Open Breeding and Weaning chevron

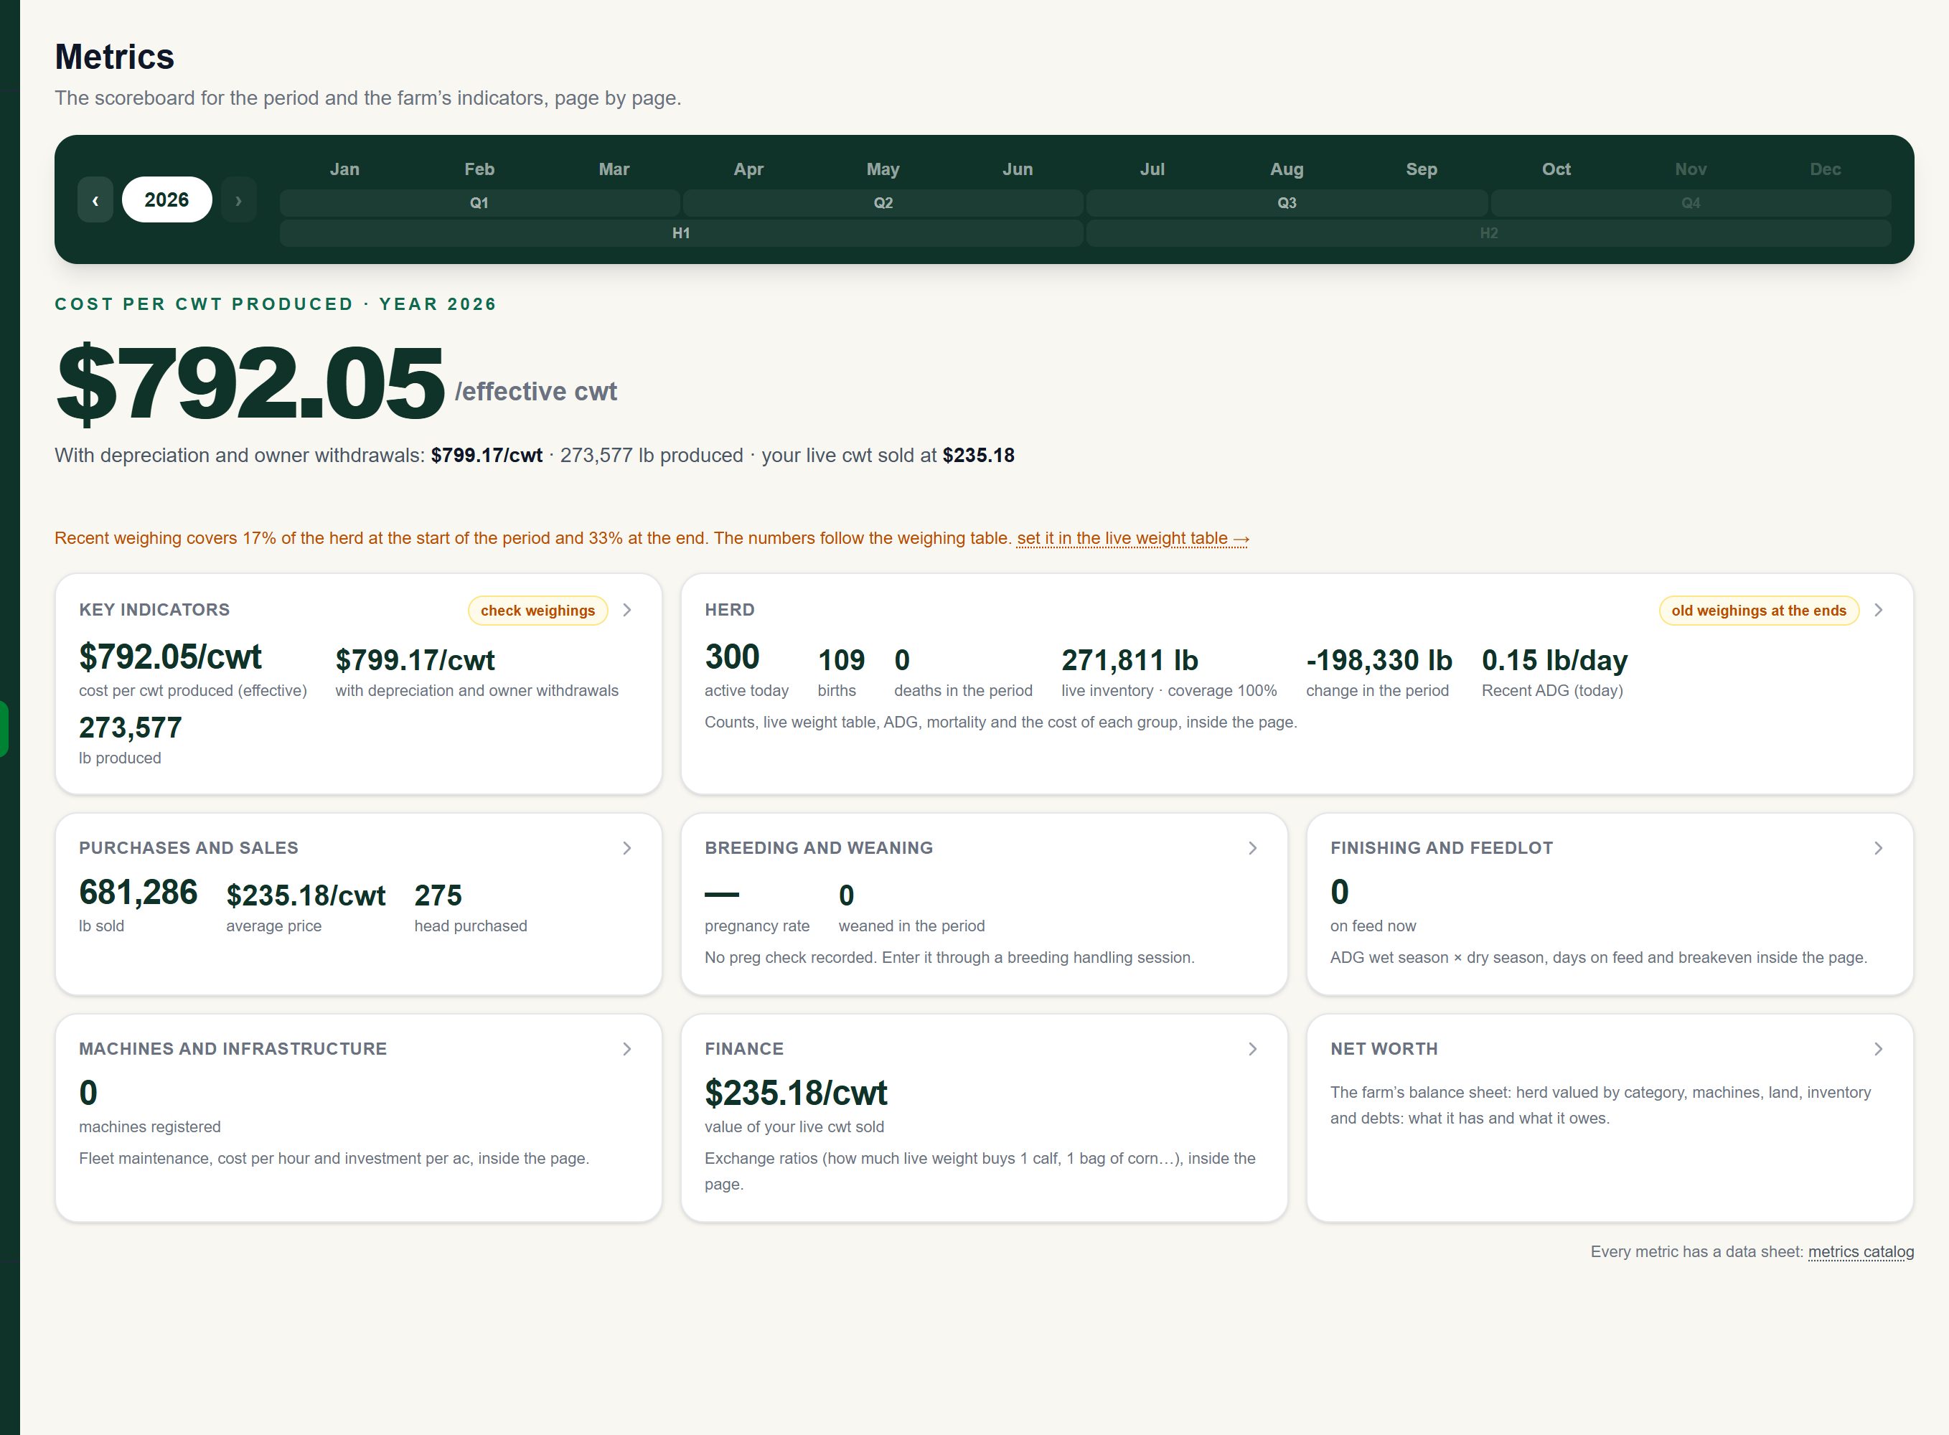(x=1252, y=849)
